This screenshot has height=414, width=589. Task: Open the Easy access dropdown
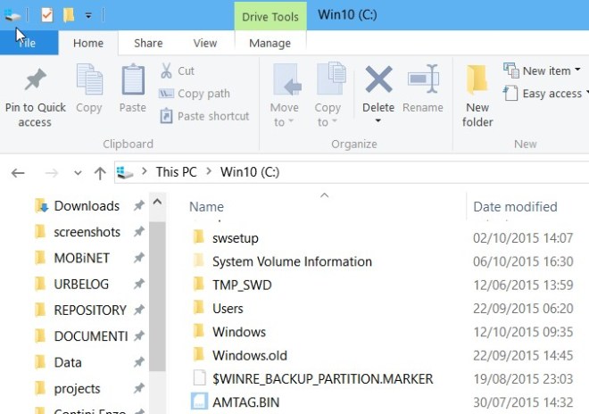coord(546,93)
